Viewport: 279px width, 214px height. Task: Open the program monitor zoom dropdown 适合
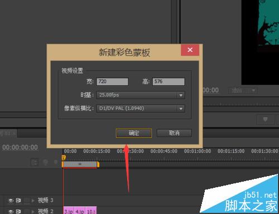click(x=243, y=90)
